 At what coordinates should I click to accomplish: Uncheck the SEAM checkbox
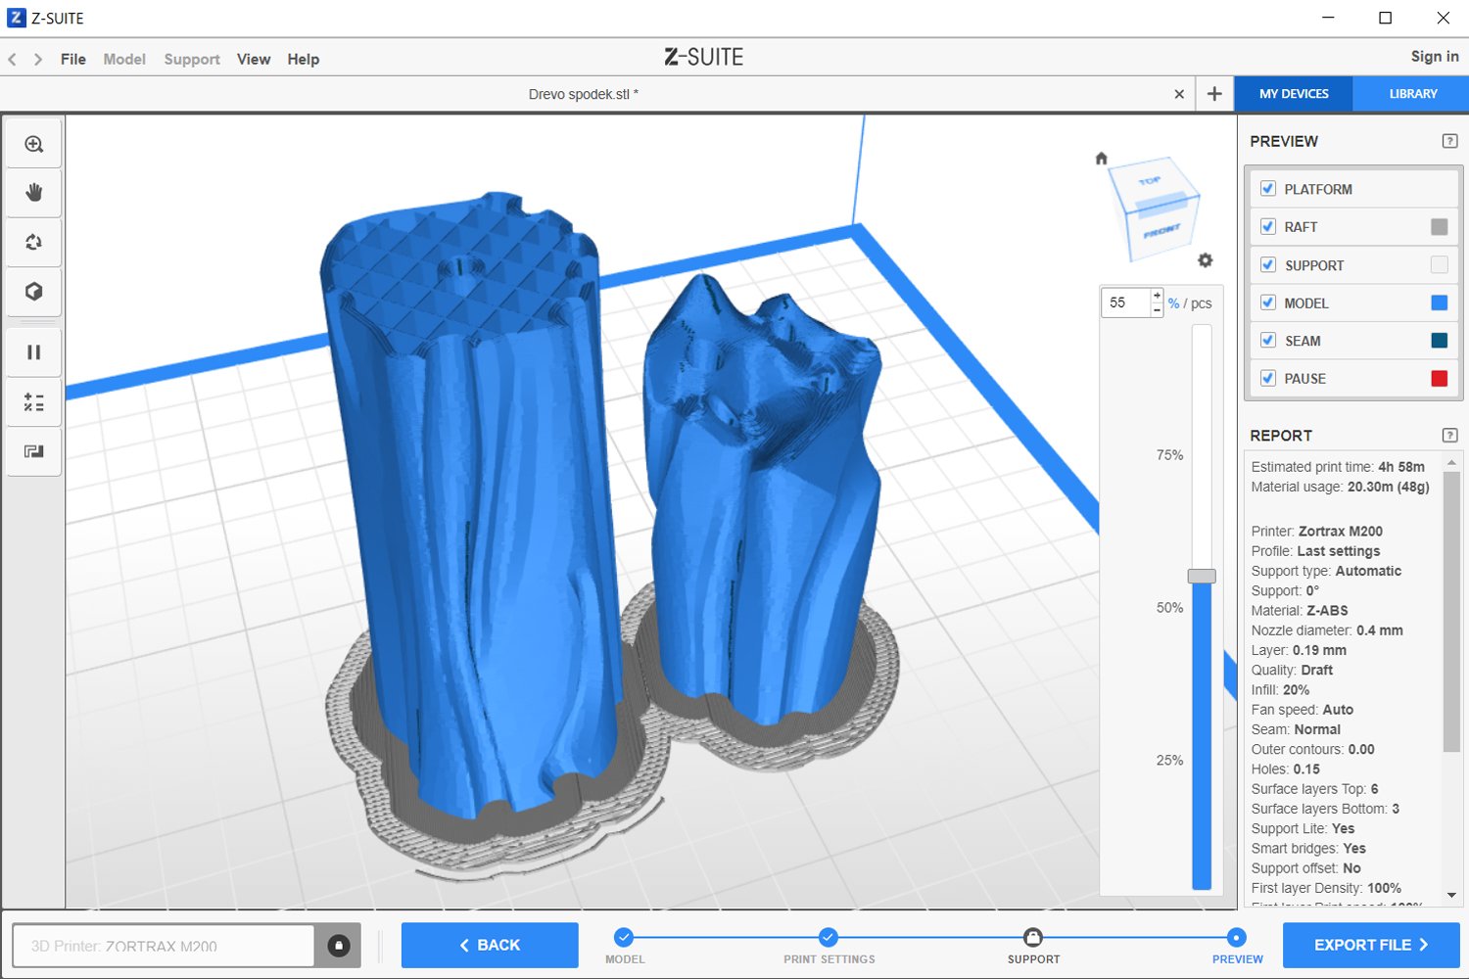tap(1268, 340)
